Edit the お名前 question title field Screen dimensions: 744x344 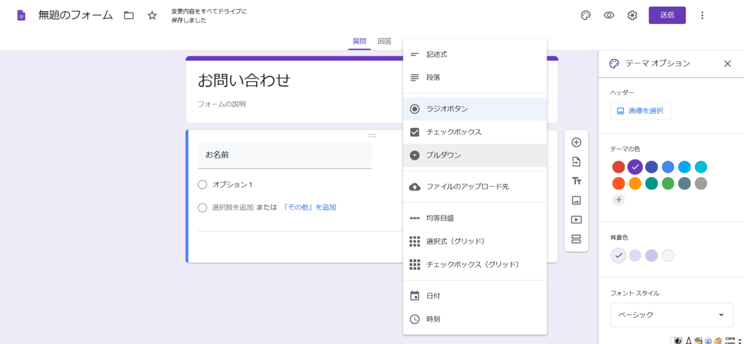[x=285, y=155]
